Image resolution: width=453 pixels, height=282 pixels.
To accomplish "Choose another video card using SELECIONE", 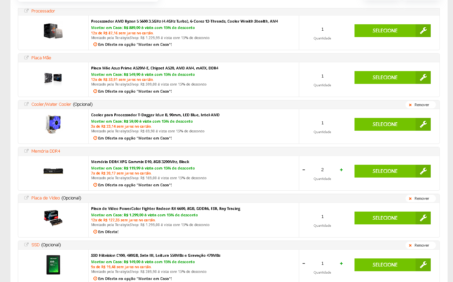I will 393,218.
